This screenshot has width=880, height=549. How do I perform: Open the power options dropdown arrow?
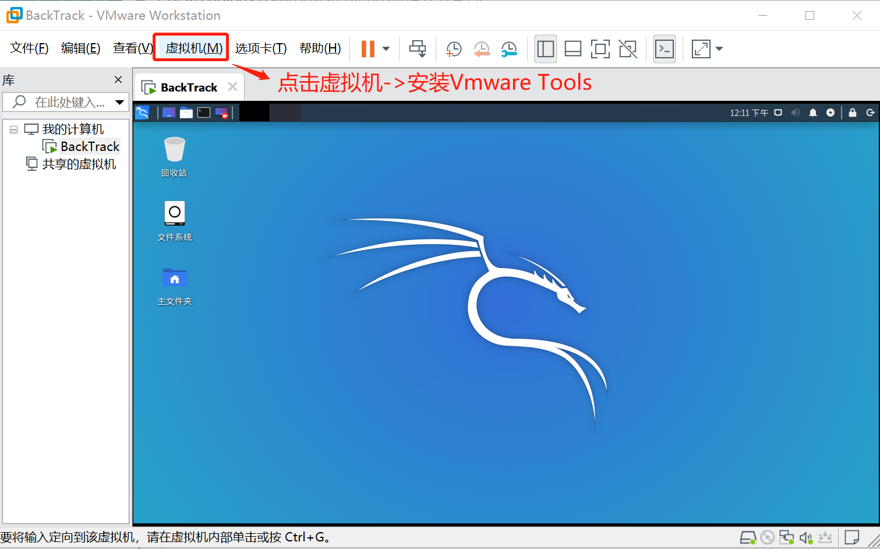click(x=386, y=49)
